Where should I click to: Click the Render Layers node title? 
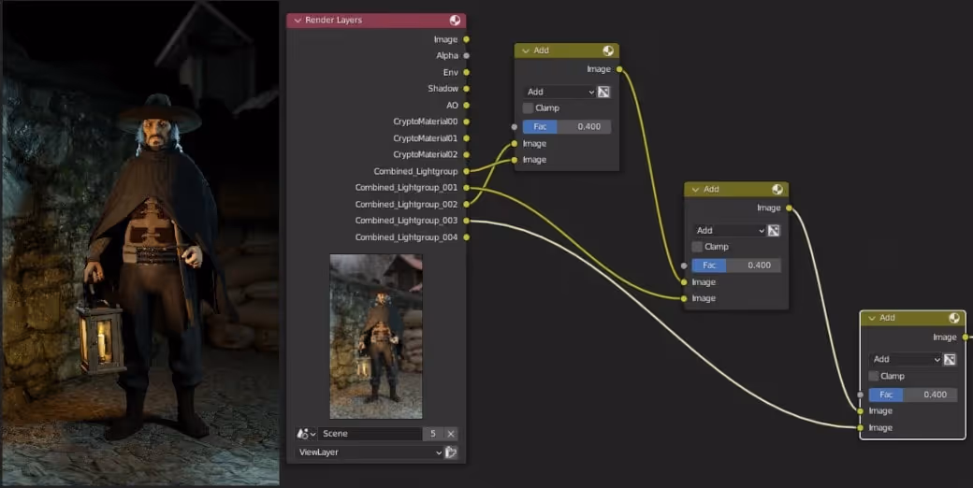tap(333, 21)
